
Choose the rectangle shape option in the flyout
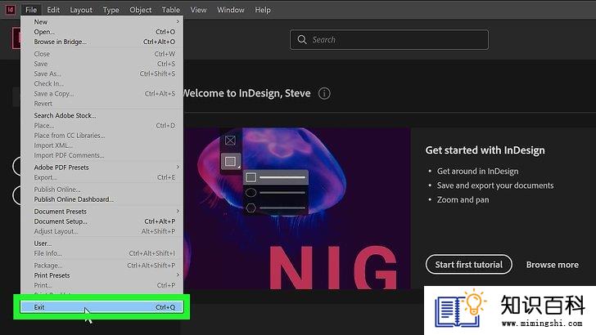[251, 177]
